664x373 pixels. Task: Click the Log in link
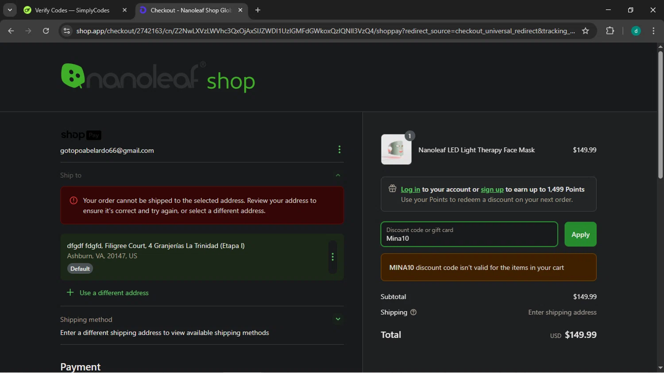pos(410,189)
